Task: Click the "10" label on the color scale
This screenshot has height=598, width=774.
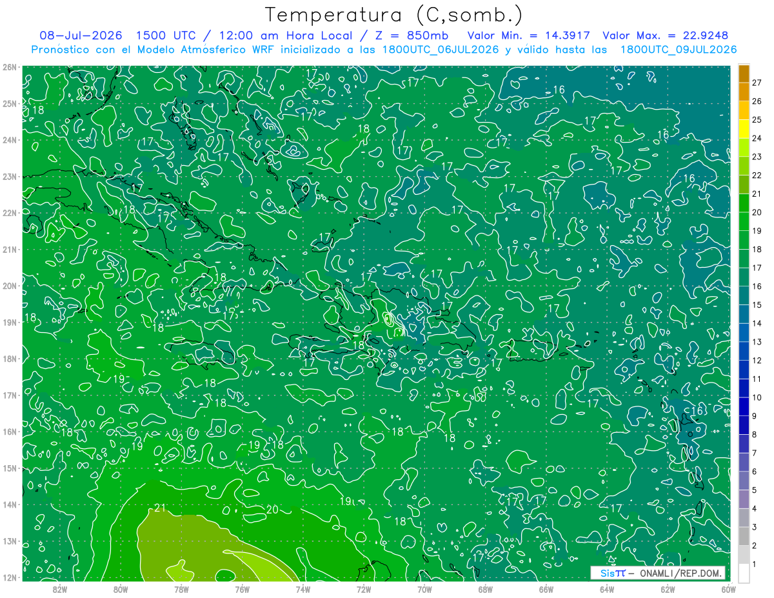Action: (x=757, y=397)
